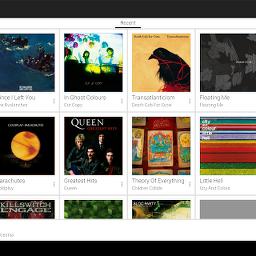The height and width of the screenshot is (256, 256).
Task: Select the Theory Of Everything title
Action: [158, 181]
